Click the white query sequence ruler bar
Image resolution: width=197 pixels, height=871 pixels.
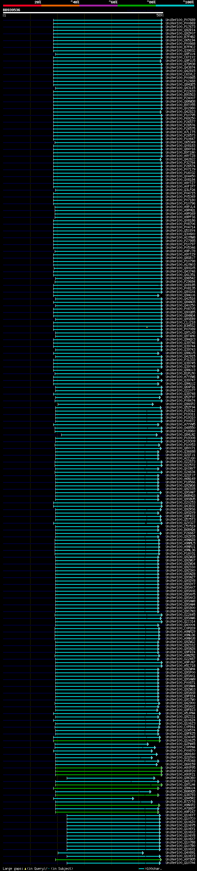click(x=83, y=13)
